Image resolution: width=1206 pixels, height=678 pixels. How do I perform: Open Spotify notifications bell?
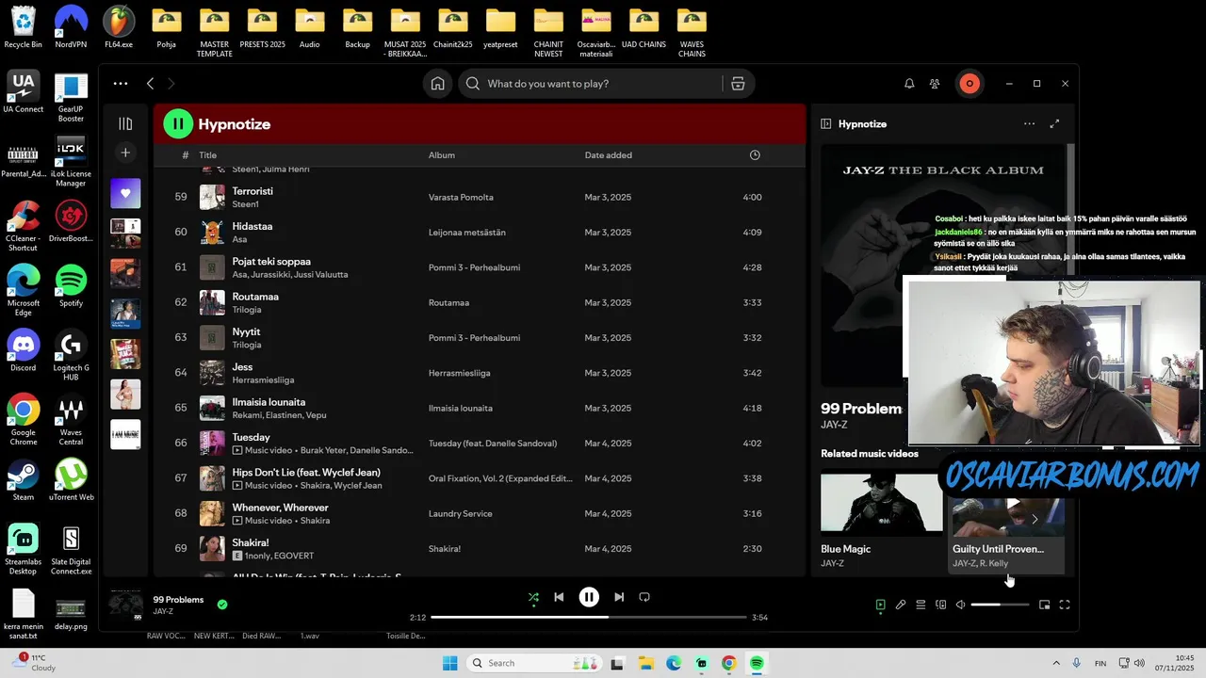pos(909,84)
